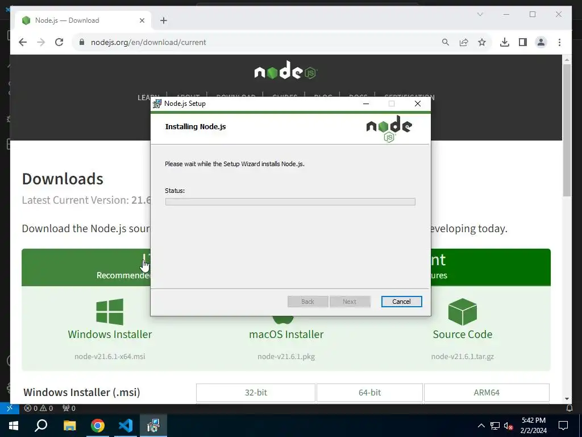The height and width of the screenshot is (437, 582).
Task: Click scrollbar down arrow
Action: tap(567, 399)
